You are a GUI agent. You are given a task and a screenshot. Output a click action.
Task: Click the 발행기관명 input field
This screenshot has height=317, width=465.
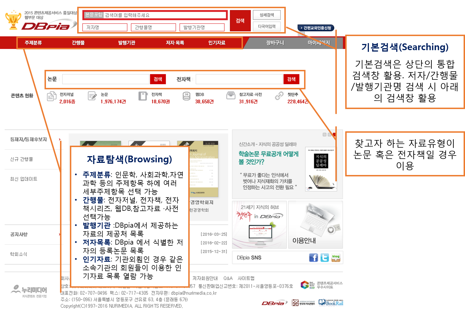[x=202, y=27]
